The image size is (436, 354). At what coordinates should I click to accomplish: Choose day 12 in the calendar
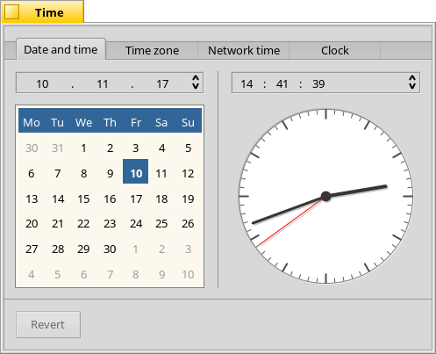[x=188, y=174]
